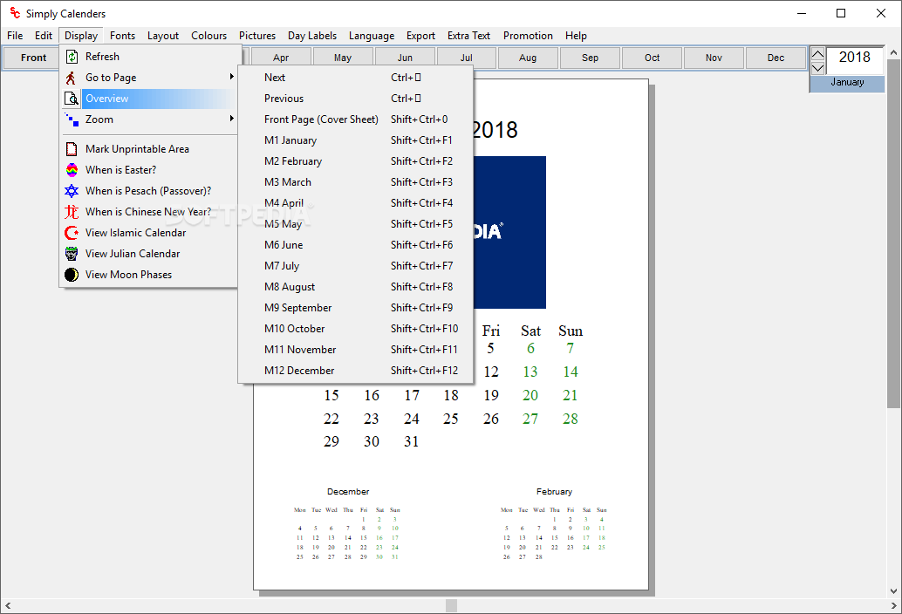Expand the Go to Page submenu arrow
The image size is (902, 614).
pyautogui.click(x=231, y=77)
